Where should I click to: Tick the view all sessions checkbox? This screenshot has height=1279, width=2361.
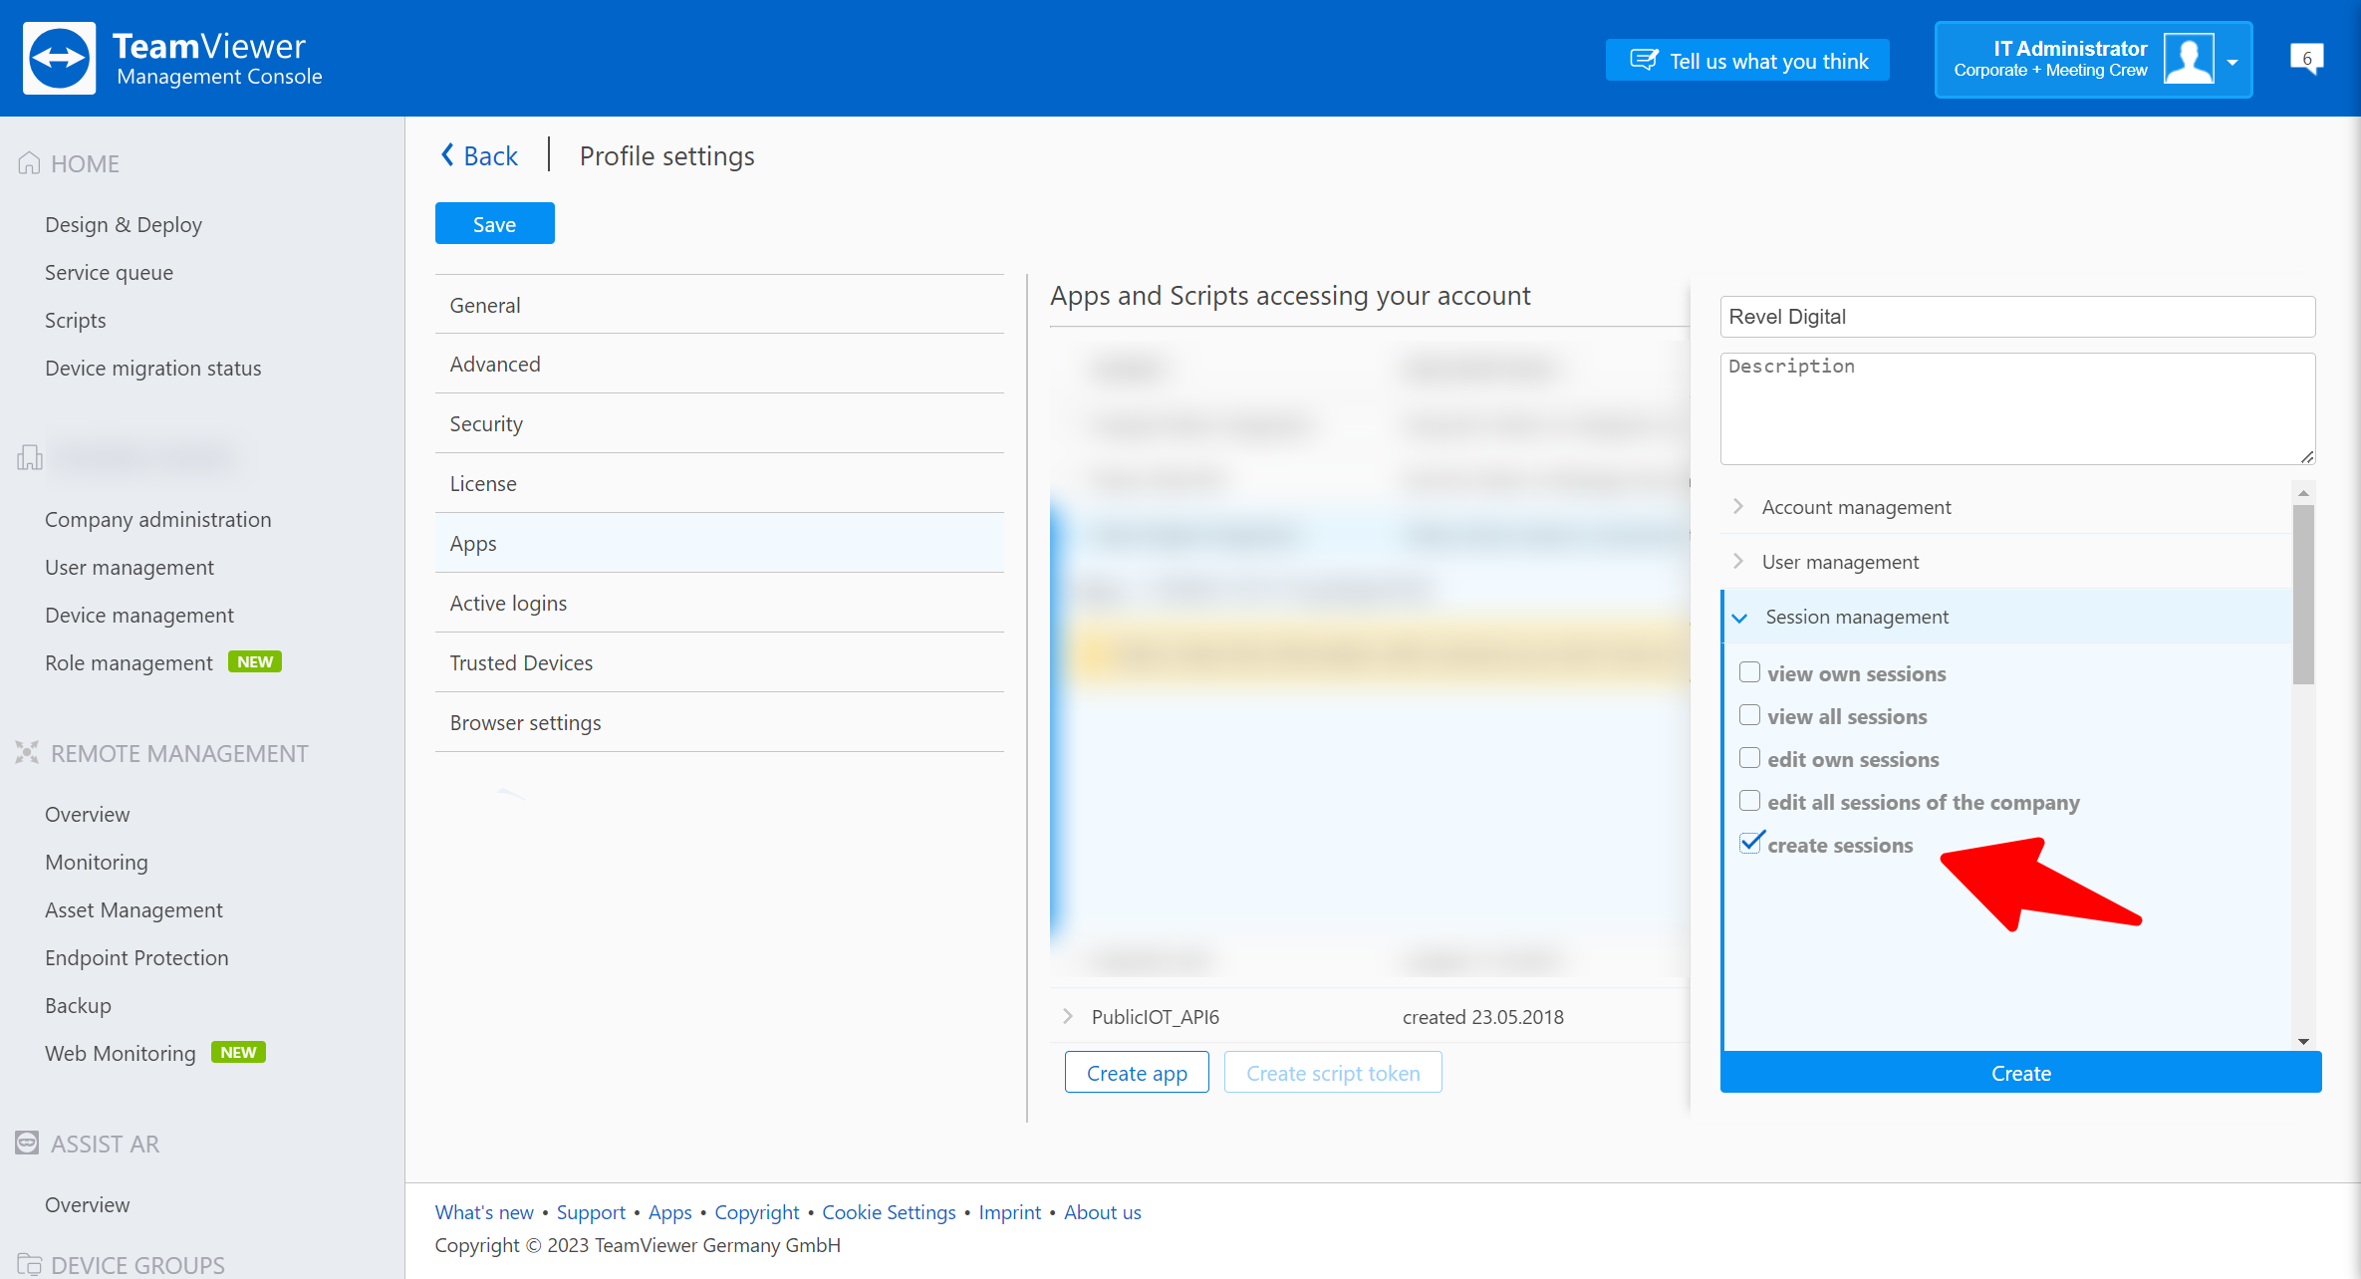point(1749,715)
